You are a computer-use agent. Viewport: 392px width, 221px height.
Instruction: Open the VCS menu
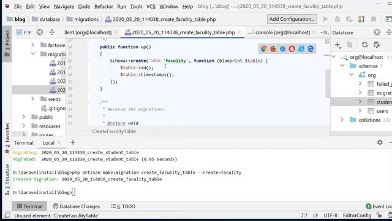(x=151, y=6)
